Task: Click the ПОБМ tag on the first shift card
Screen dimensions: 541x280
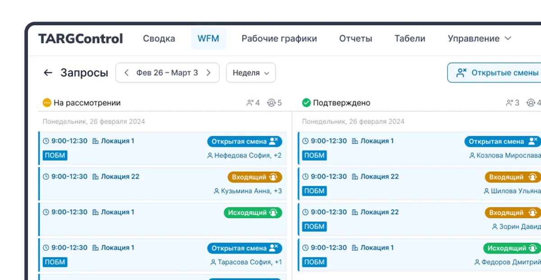Action: [x=55, y=155]
